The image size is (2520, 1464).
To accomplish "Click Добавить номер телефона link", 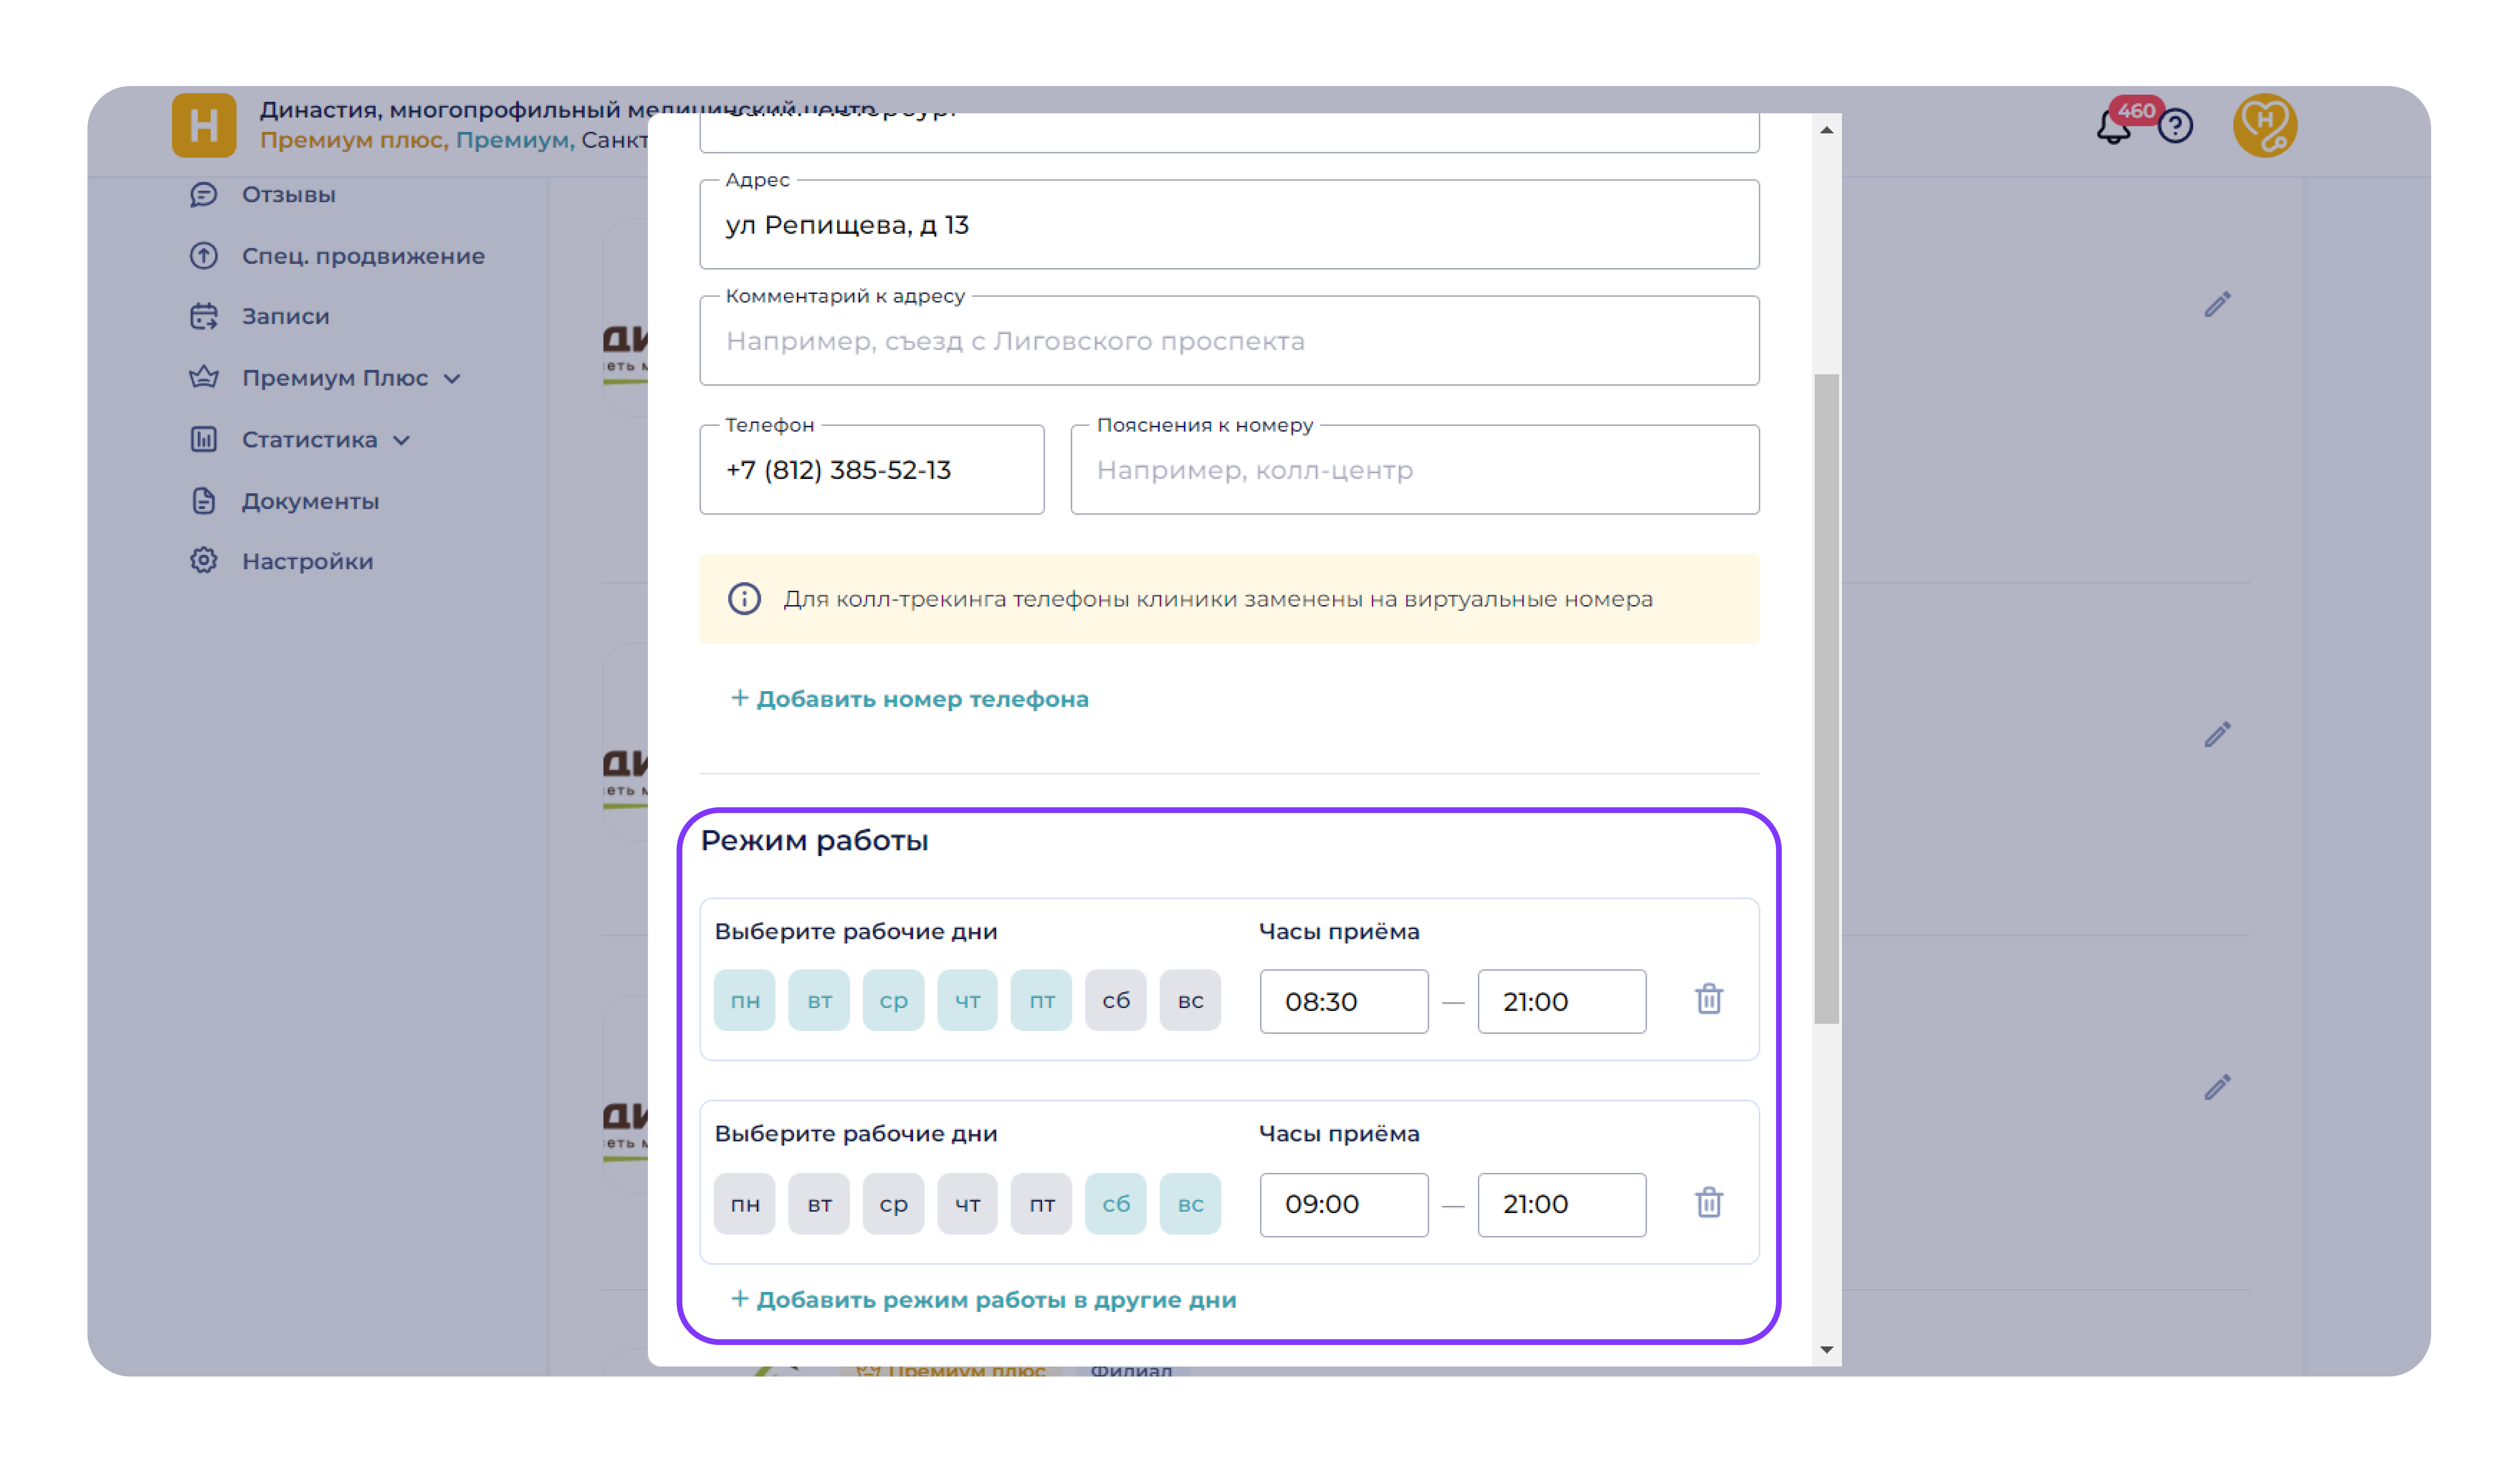I will point(909,699).
